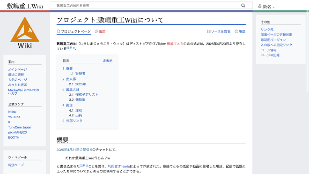Viewport: 309px width, 174px height.
Task: Open the 履歴 history tab
Action: (240, 31)
